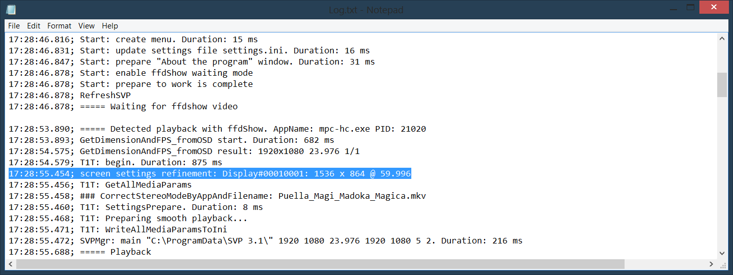Open the Format menu
This screenshot has width=733, height=275.
[x=60, y=26]
